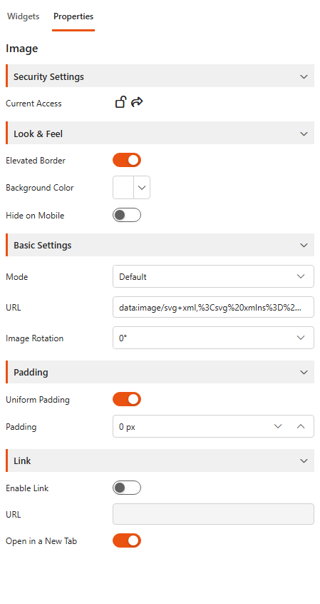Click the unlock icon beside Current Access

(x=120, y=103)
